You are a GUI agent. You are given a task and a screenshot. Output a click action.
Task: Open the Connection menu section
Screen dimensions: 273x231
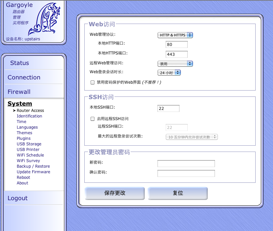click(x=24, y=77)
